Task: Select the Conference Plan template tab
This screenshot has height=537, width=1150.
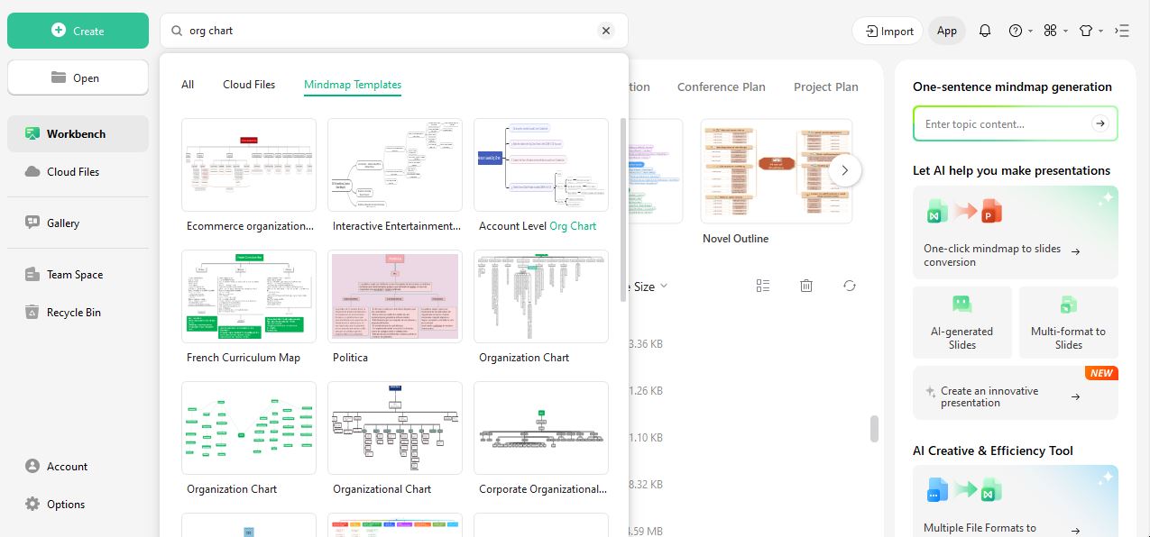Action: pyautogui.click(x=722, y=87)
